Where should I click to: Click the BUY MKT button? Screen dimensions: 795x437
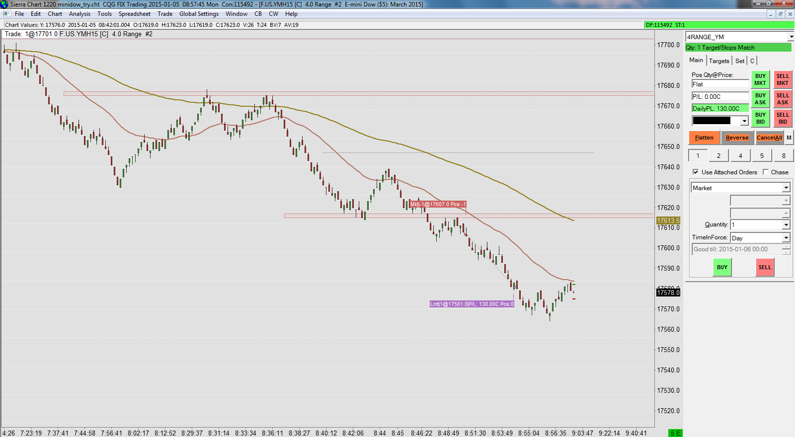pyautogui.click(x=760, y=79)
